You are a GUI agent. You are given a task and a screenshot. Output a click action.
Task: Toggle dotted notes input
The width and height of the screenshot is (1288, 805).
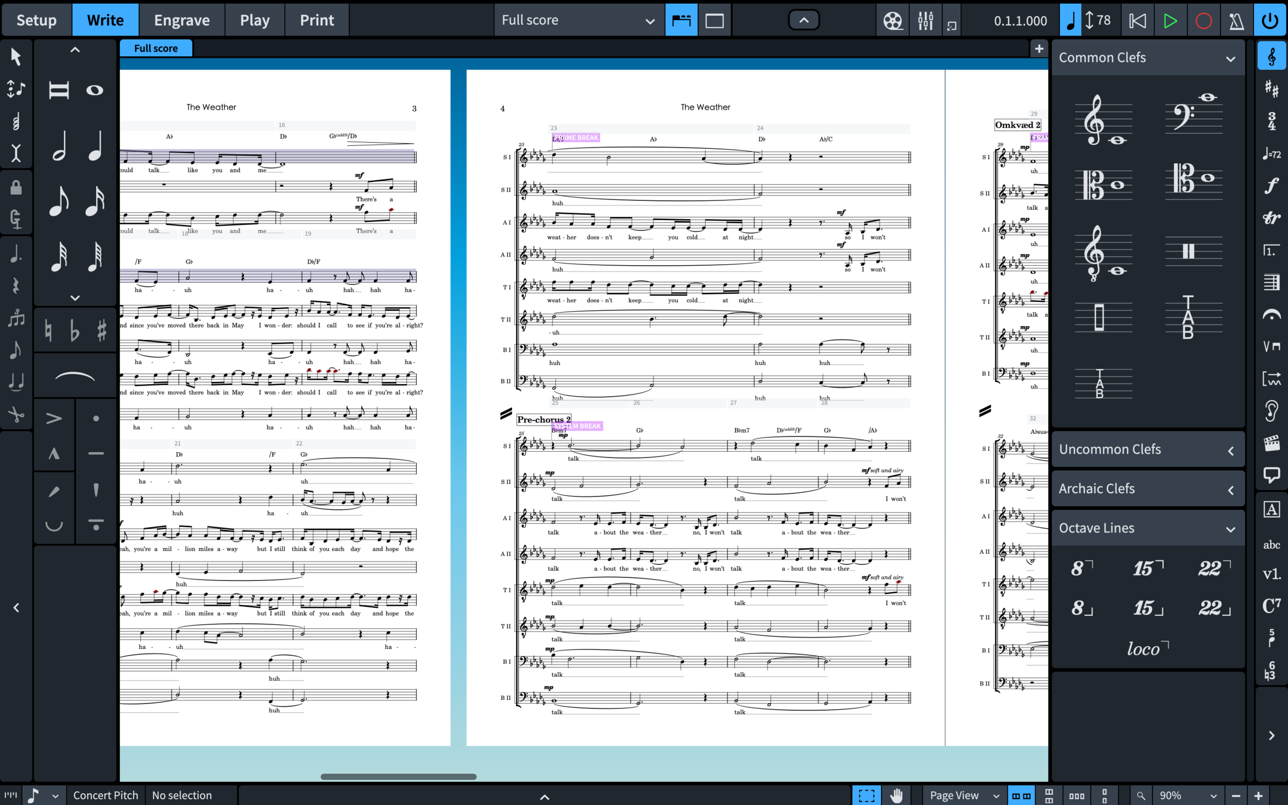tap(16, 253)
